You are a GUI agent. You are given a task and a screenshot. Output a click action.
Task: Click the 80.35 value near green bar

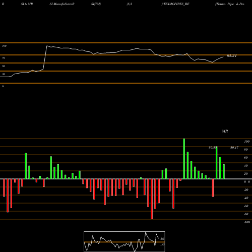coord(212,148)
